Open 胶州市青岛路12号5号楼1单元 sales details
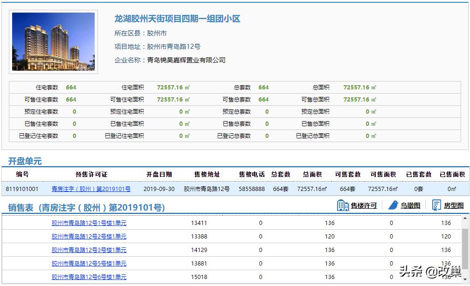The width and height of the screenshot is (470, 286). point(88,263)
